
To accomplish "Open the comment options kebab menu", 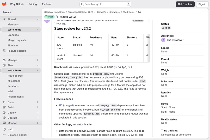I will click(148, 21).
